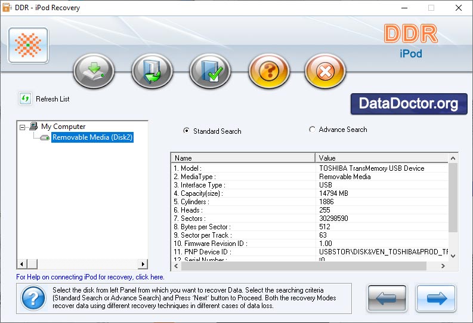473x323 pixels.
Task: Open help with orange question mark button
Action: click(269, 71)
